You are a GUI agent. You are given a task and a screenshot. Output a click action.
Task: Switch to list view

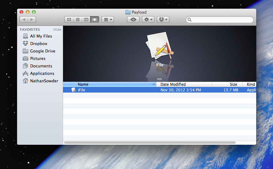pos(78,20)
